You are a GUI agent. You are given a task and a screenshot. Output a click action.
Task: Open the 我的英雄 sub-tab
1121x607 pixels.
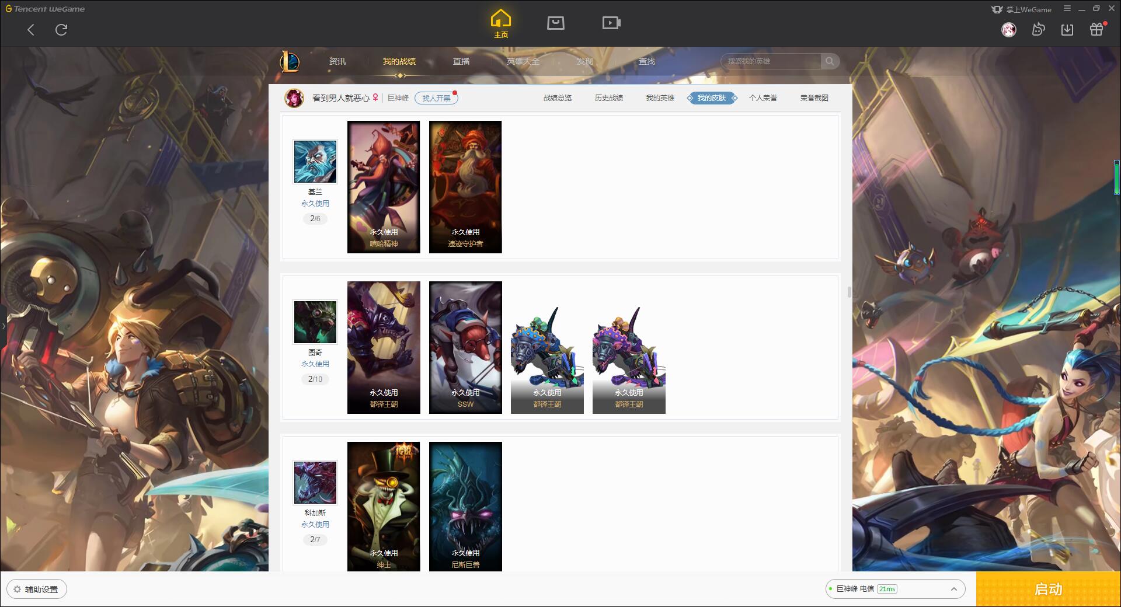660,98
